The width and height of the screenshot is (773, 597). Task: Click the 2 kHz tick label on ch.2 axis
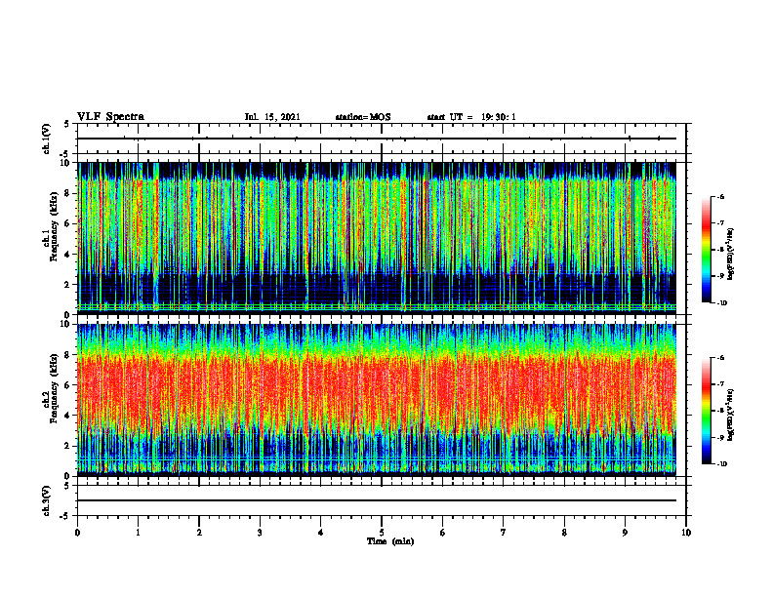(x=68, y=446)
